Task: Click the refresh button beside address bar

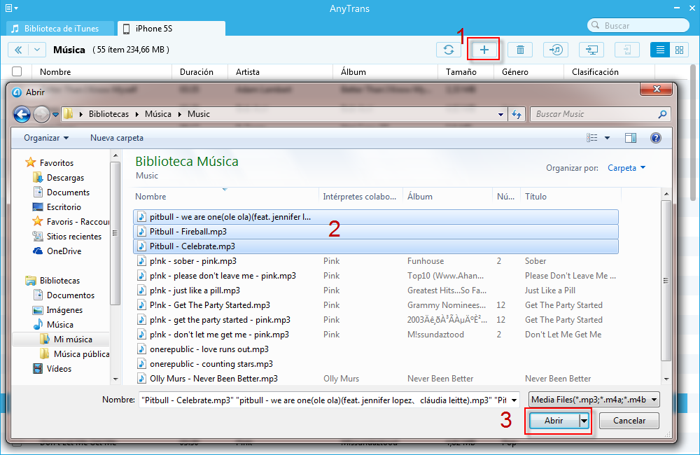Action: [x=517, y=114]
